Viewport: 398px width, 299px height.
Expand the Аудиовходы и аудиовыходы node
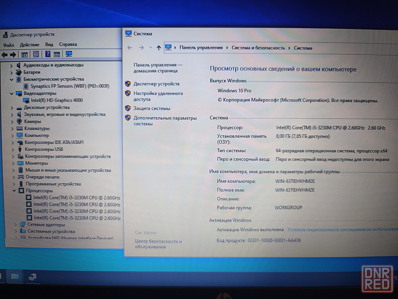(12, 65)
